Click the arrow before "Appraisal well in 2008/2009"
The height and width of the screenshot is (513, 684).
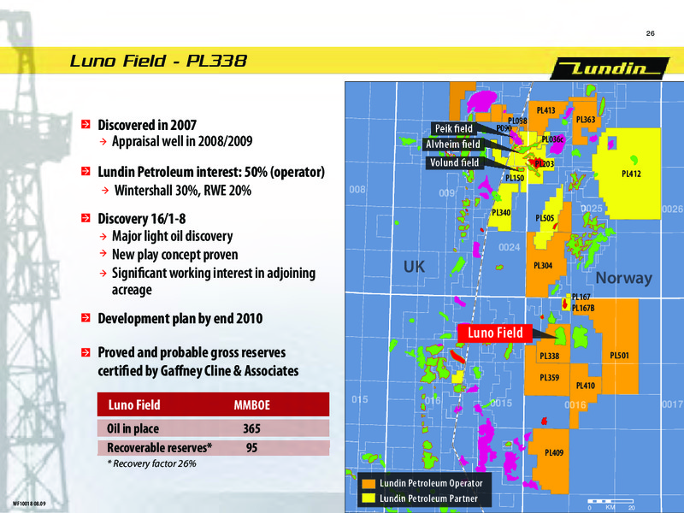coord(103,141)
